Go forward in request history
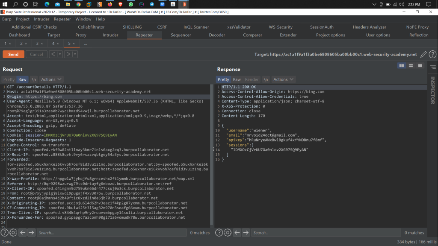Screen dimensions: 438x246 click(68, 54)
